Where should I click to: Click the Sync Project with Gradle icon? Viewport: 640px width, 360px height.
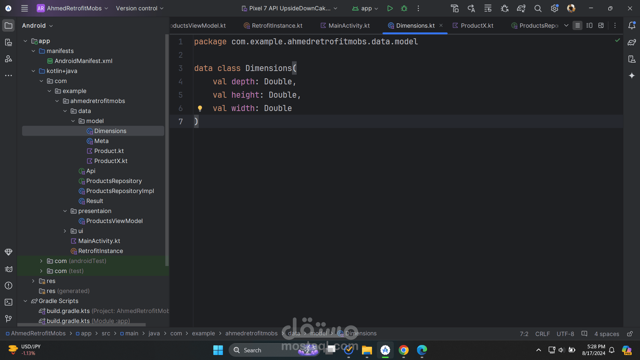521,8
